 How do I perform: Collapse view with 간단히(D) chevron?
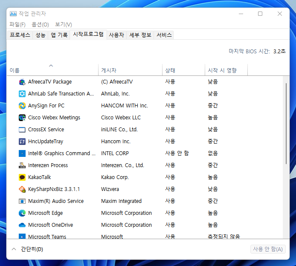14,249
